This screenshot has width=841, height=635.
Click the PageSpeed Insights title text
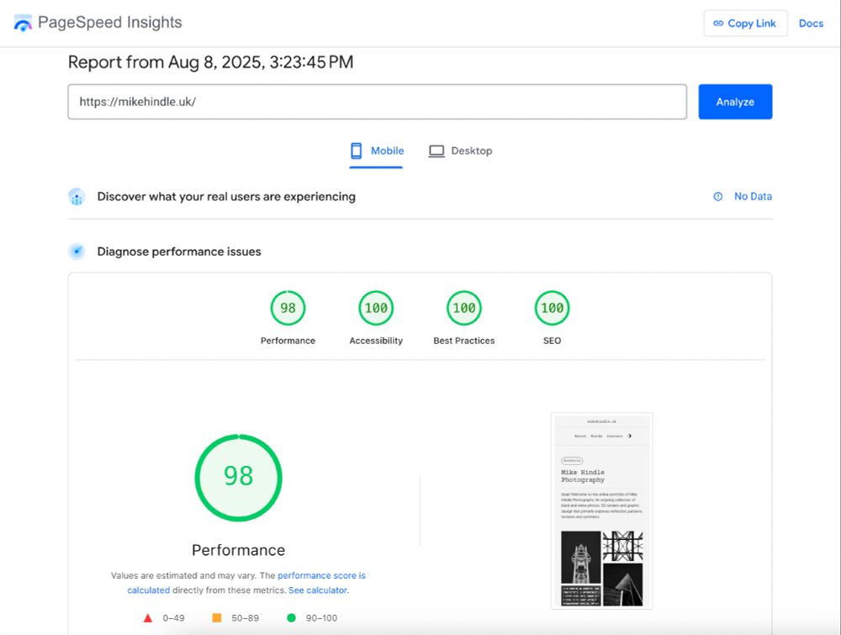pos(110,23)
